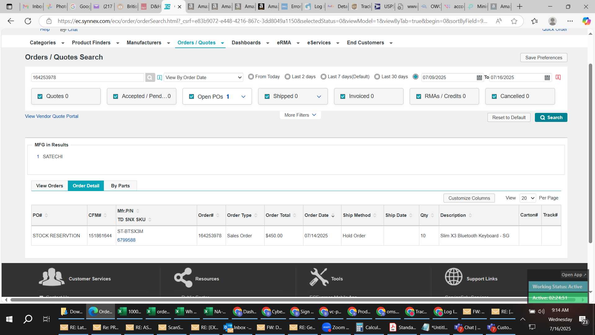This screenshot has width=595, height=335.
Task: Select the From Today radio button
Action: (x=251, y=77)
